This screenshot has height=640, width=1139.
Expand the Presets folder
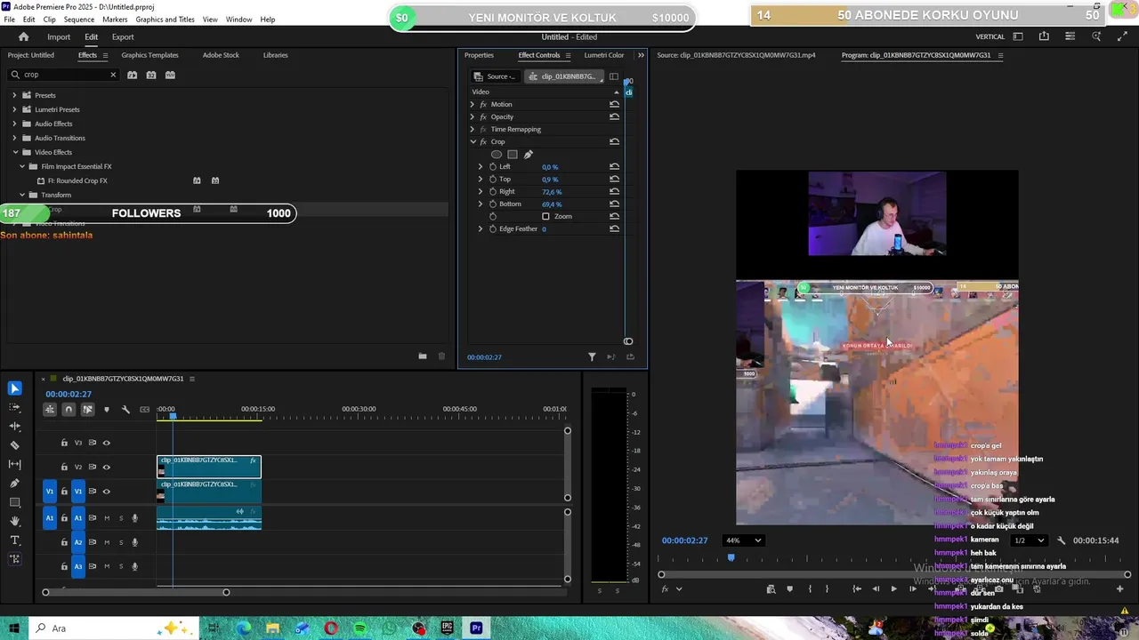click(14, 95)
